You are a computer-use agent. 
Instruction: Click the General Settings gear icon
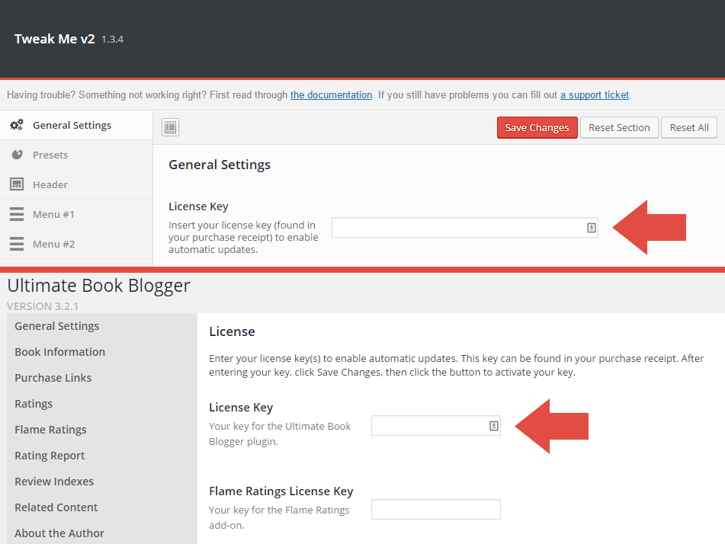pos(17,125)
